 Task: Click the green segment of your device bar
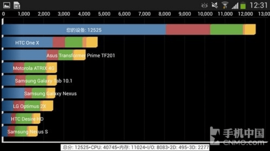pyautogui.click(x=226, y=30)
